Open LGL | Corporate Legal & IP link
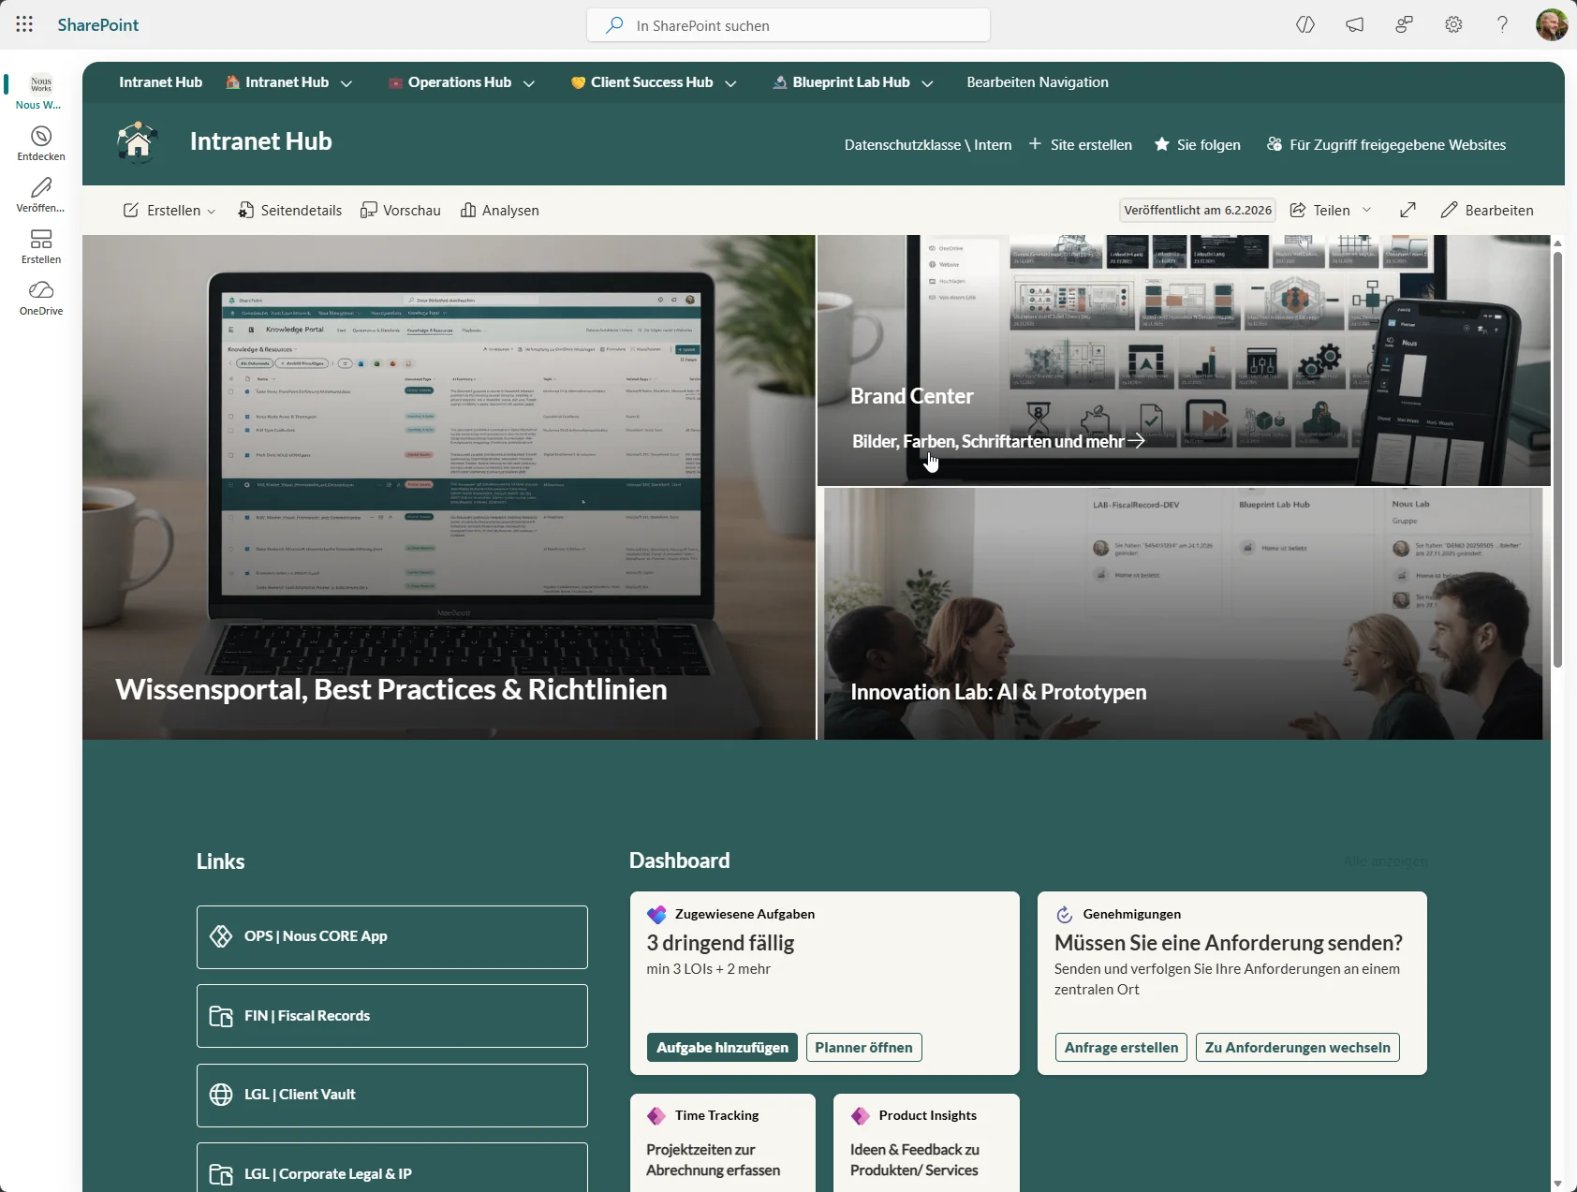The width and height of the screenshot is (1577, 1192). point(392,1168)
